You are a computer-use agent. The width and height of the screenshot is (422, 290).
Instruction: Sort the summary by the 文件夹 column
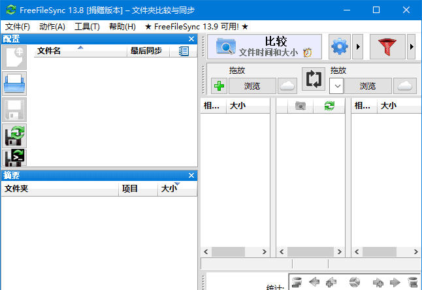point(59,189)
